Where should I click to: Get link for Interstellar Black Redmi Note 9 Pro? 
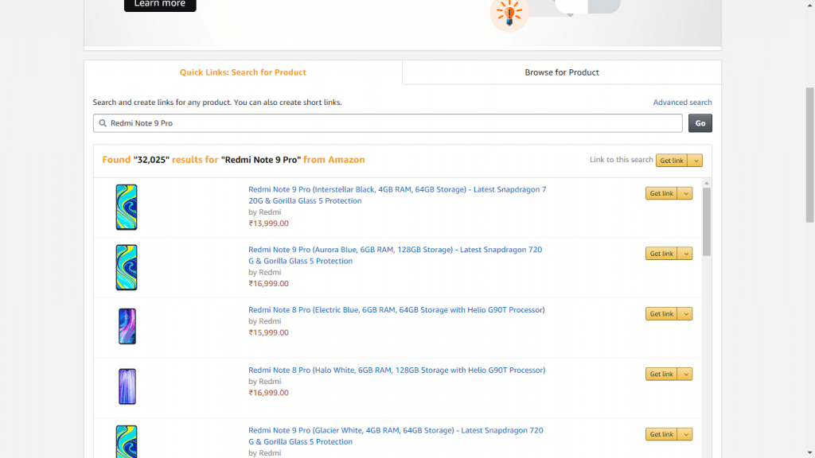[661, 193]
